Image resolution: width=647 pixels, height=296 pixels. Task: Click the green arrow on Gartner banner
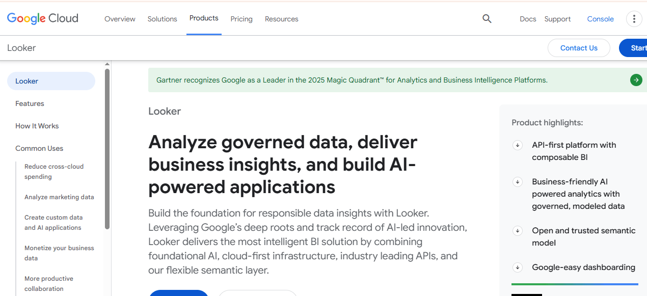tap(636, 80)
